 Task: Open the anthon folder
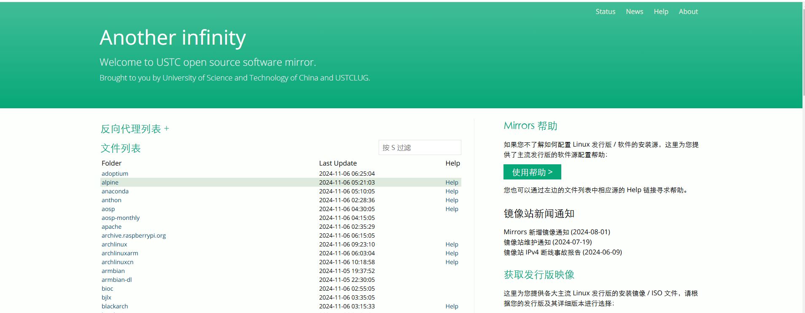[111, 200]
